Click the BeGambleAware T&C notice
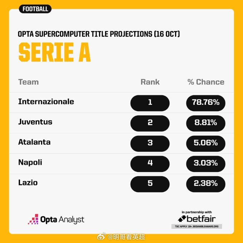This screenshot has height=243, width=243. click(197, 227)
